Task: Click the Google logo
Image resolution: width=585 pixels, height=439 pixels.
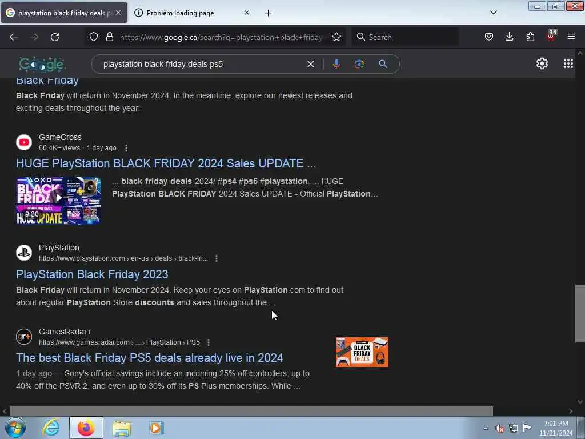Action: coord(41,65)
